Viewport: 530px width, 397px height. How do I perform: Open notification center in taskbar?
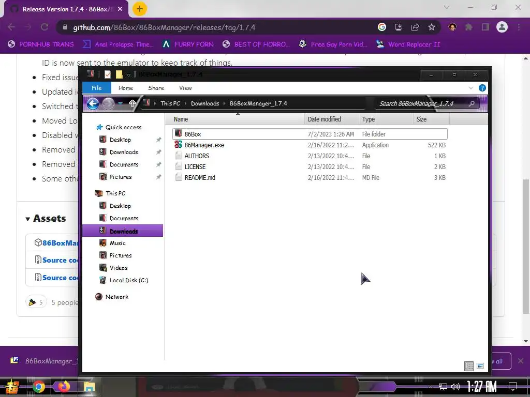click(x=513, y=387)
